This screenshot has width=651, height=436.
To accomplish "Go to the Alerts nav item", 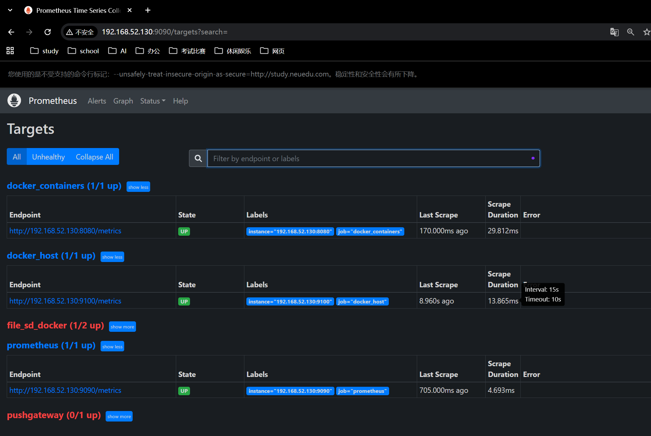I will (97, 101).
